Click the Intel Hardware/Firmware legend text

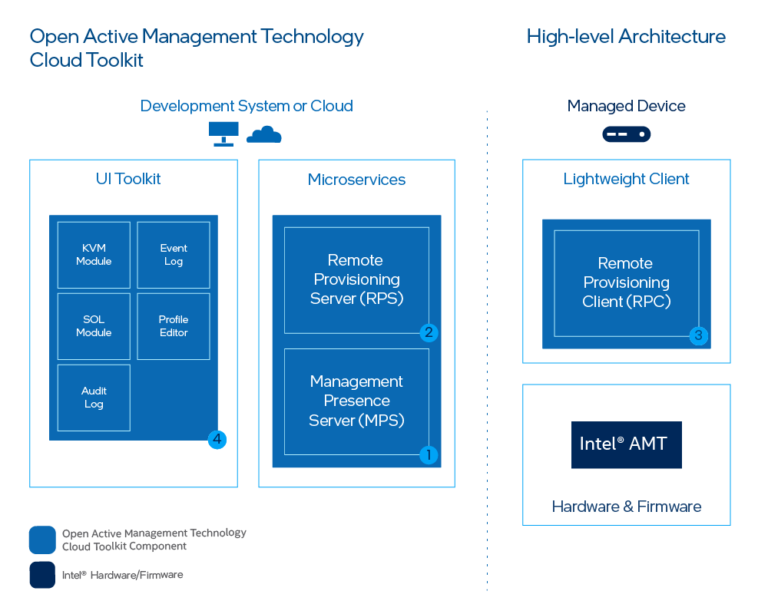122,575
